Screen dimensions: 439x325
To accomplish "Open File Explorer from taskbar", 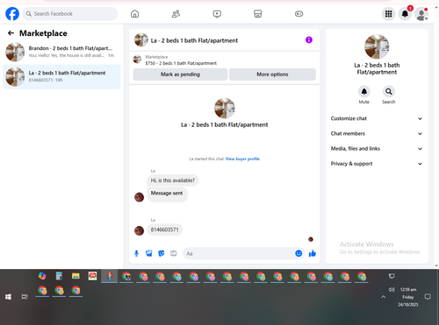I will [76, 276].
